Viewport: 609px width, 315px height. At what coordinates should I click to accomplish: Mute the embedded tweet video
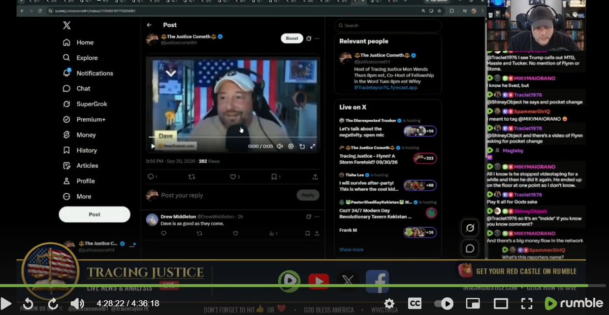click(x=280, y=146)
